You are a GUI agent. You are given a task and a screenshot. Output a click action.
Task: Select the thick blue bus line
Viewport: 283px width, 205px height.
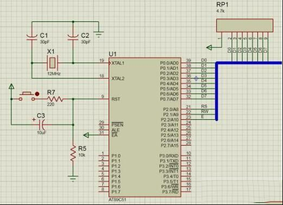pyautogui.click(x=217, y=91)
